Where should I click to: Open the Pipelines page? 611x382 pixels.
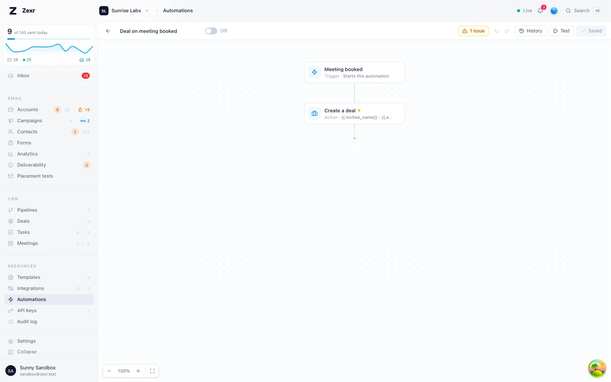[49, 210]
